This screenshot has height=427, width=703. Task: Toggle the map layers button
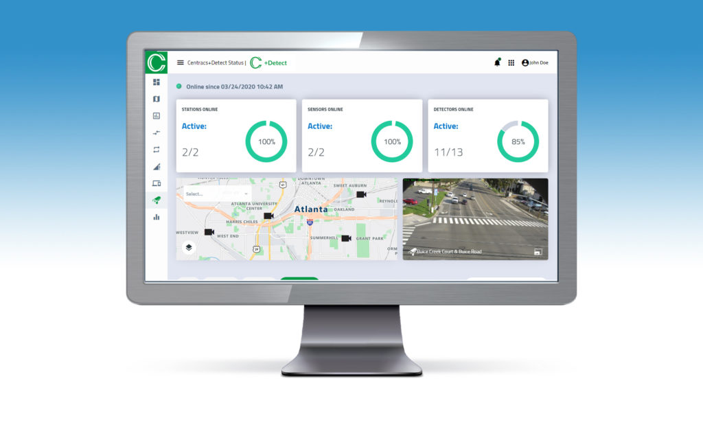pos(189,247)
